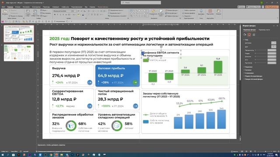Screen dimensions: 280x157
Task: Click the yellow text highlight color icon
Action: coord(78,15)
